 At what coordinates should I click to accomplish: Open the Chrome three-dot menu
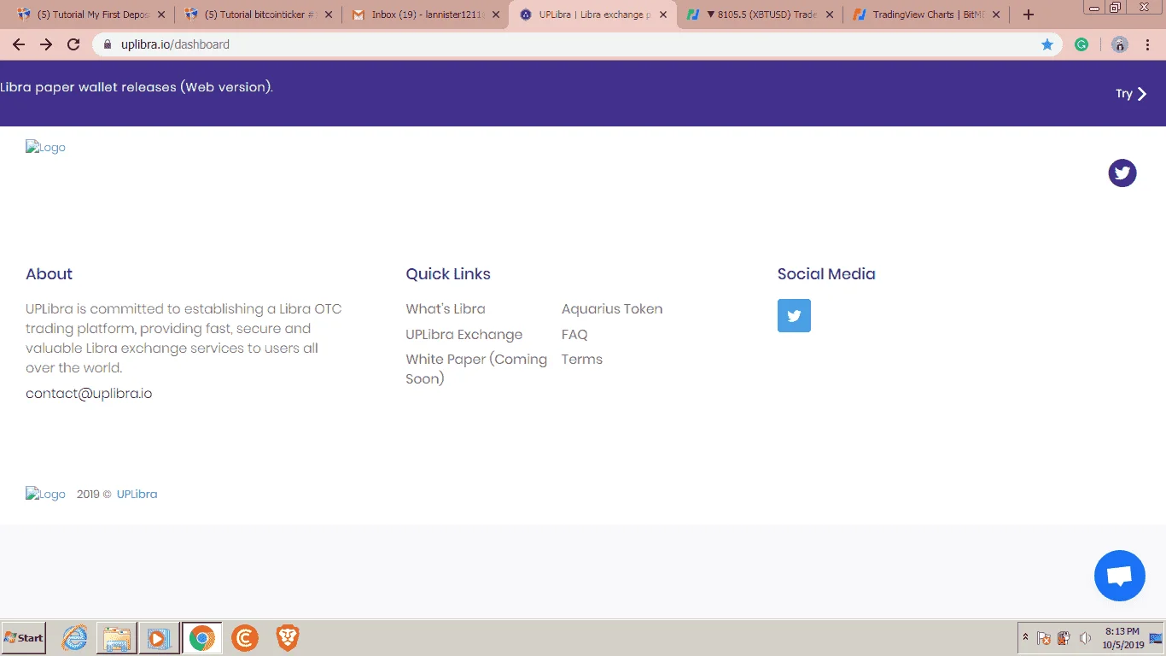(1148, 44)
